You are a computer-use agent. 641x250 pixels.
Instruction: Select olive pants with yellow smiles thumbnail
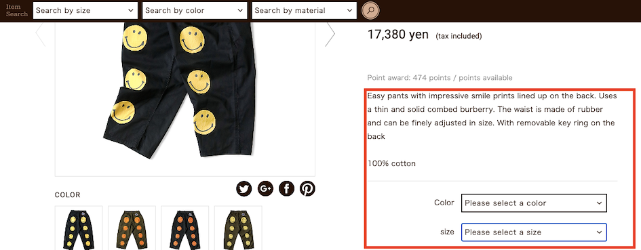coord(238,228)
